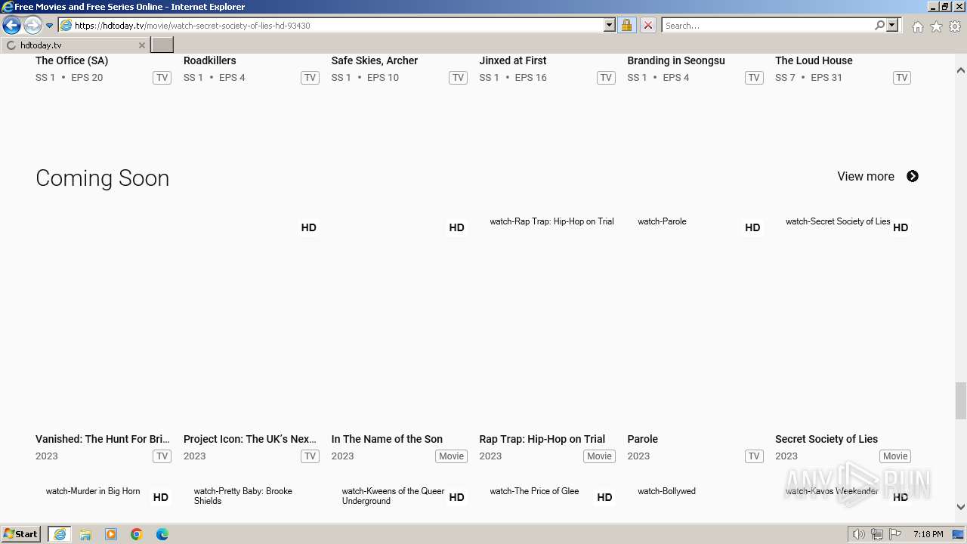
Task: Open Secret Society of Lies title link
Action: tap(826, 439)
